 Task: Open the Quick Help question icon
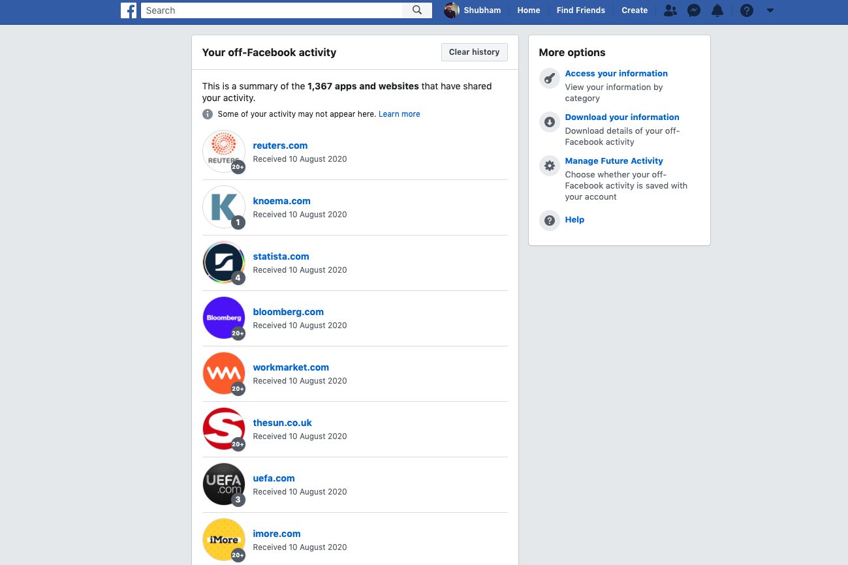(x=747, y=10)
